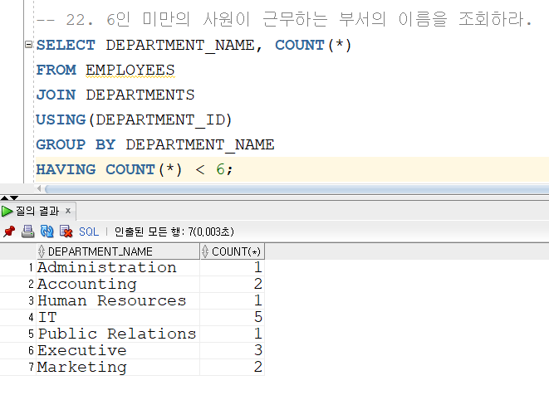549x395 pixels.
Task: Select the Human Resources cell
Action: click(x=118, y=301)
